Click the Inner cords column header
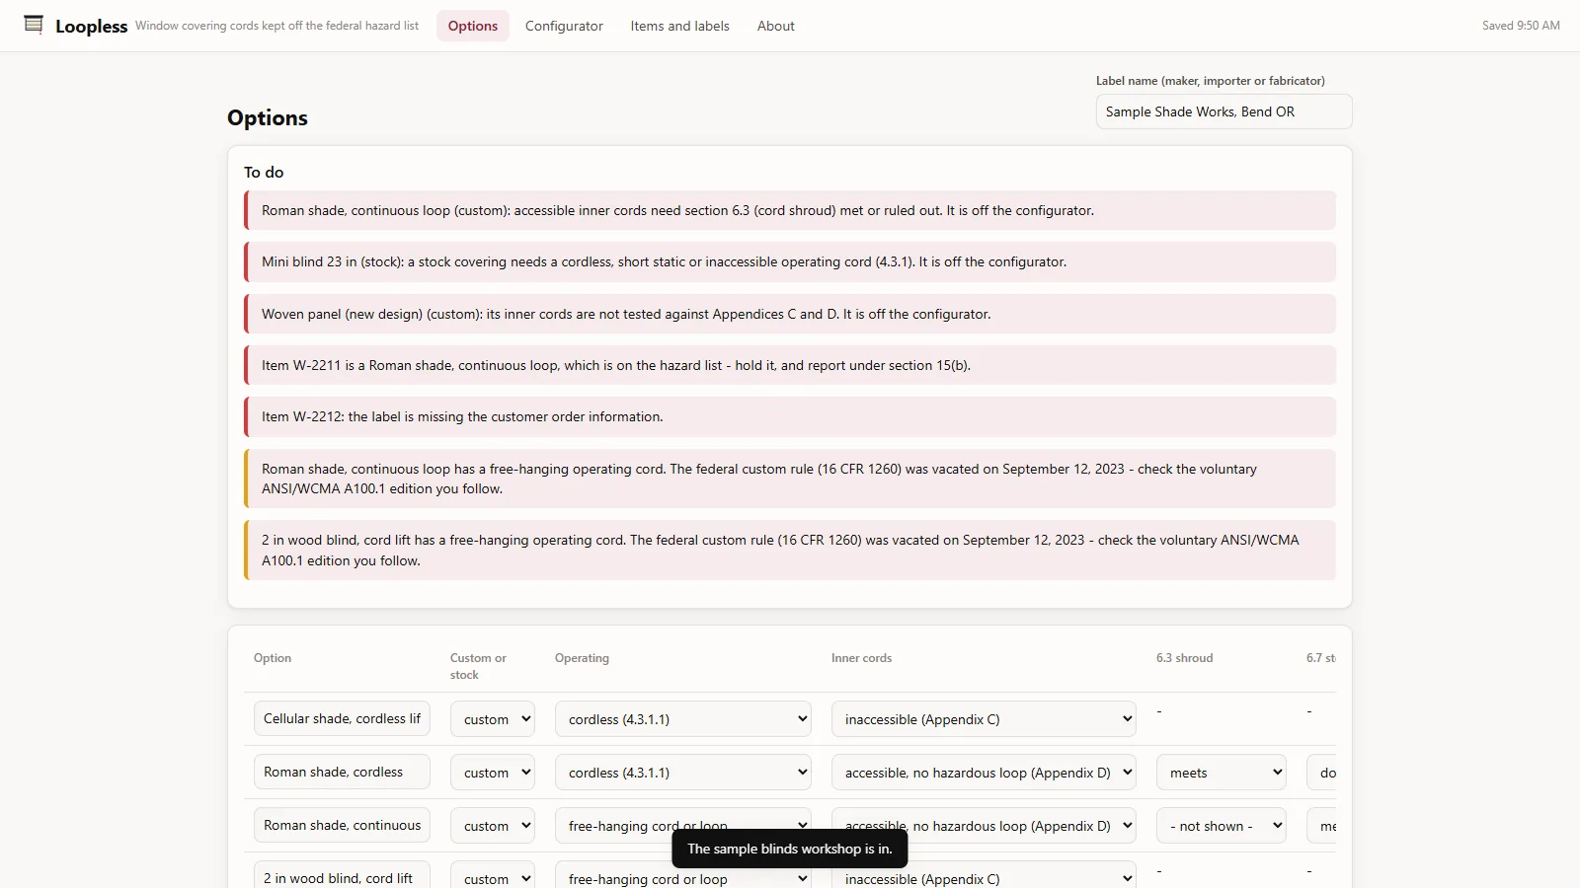The width and height of the screenshot is (1580, 888). click(861, 658)
